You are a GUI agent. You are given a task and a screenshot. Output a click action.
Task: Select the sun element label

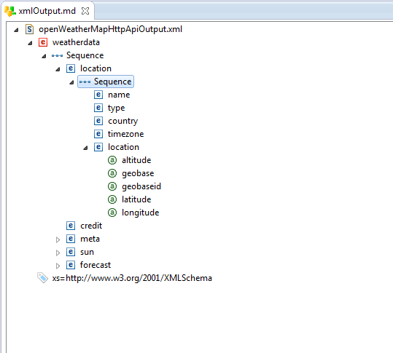pyautogui.click(x=87, y=252)
